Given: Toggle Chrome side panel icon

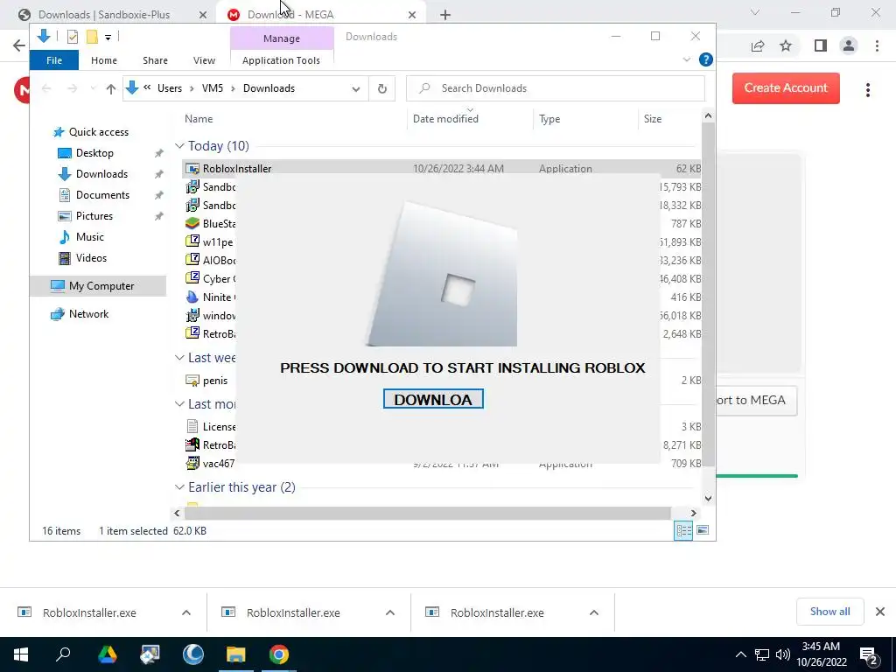Looking at the screenshot, I should tap(821, 45).
